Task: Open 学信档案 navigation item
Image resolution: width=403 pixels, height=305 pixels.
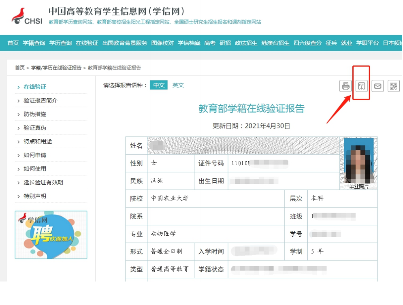Action: tap(189, 43)
